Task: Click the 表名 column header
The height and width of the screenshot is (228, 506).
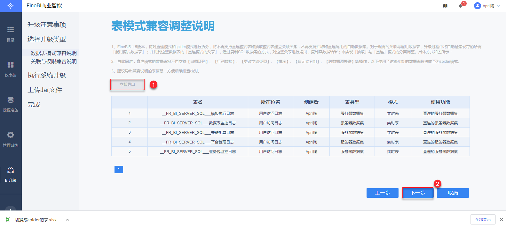Action: [198, 102]
